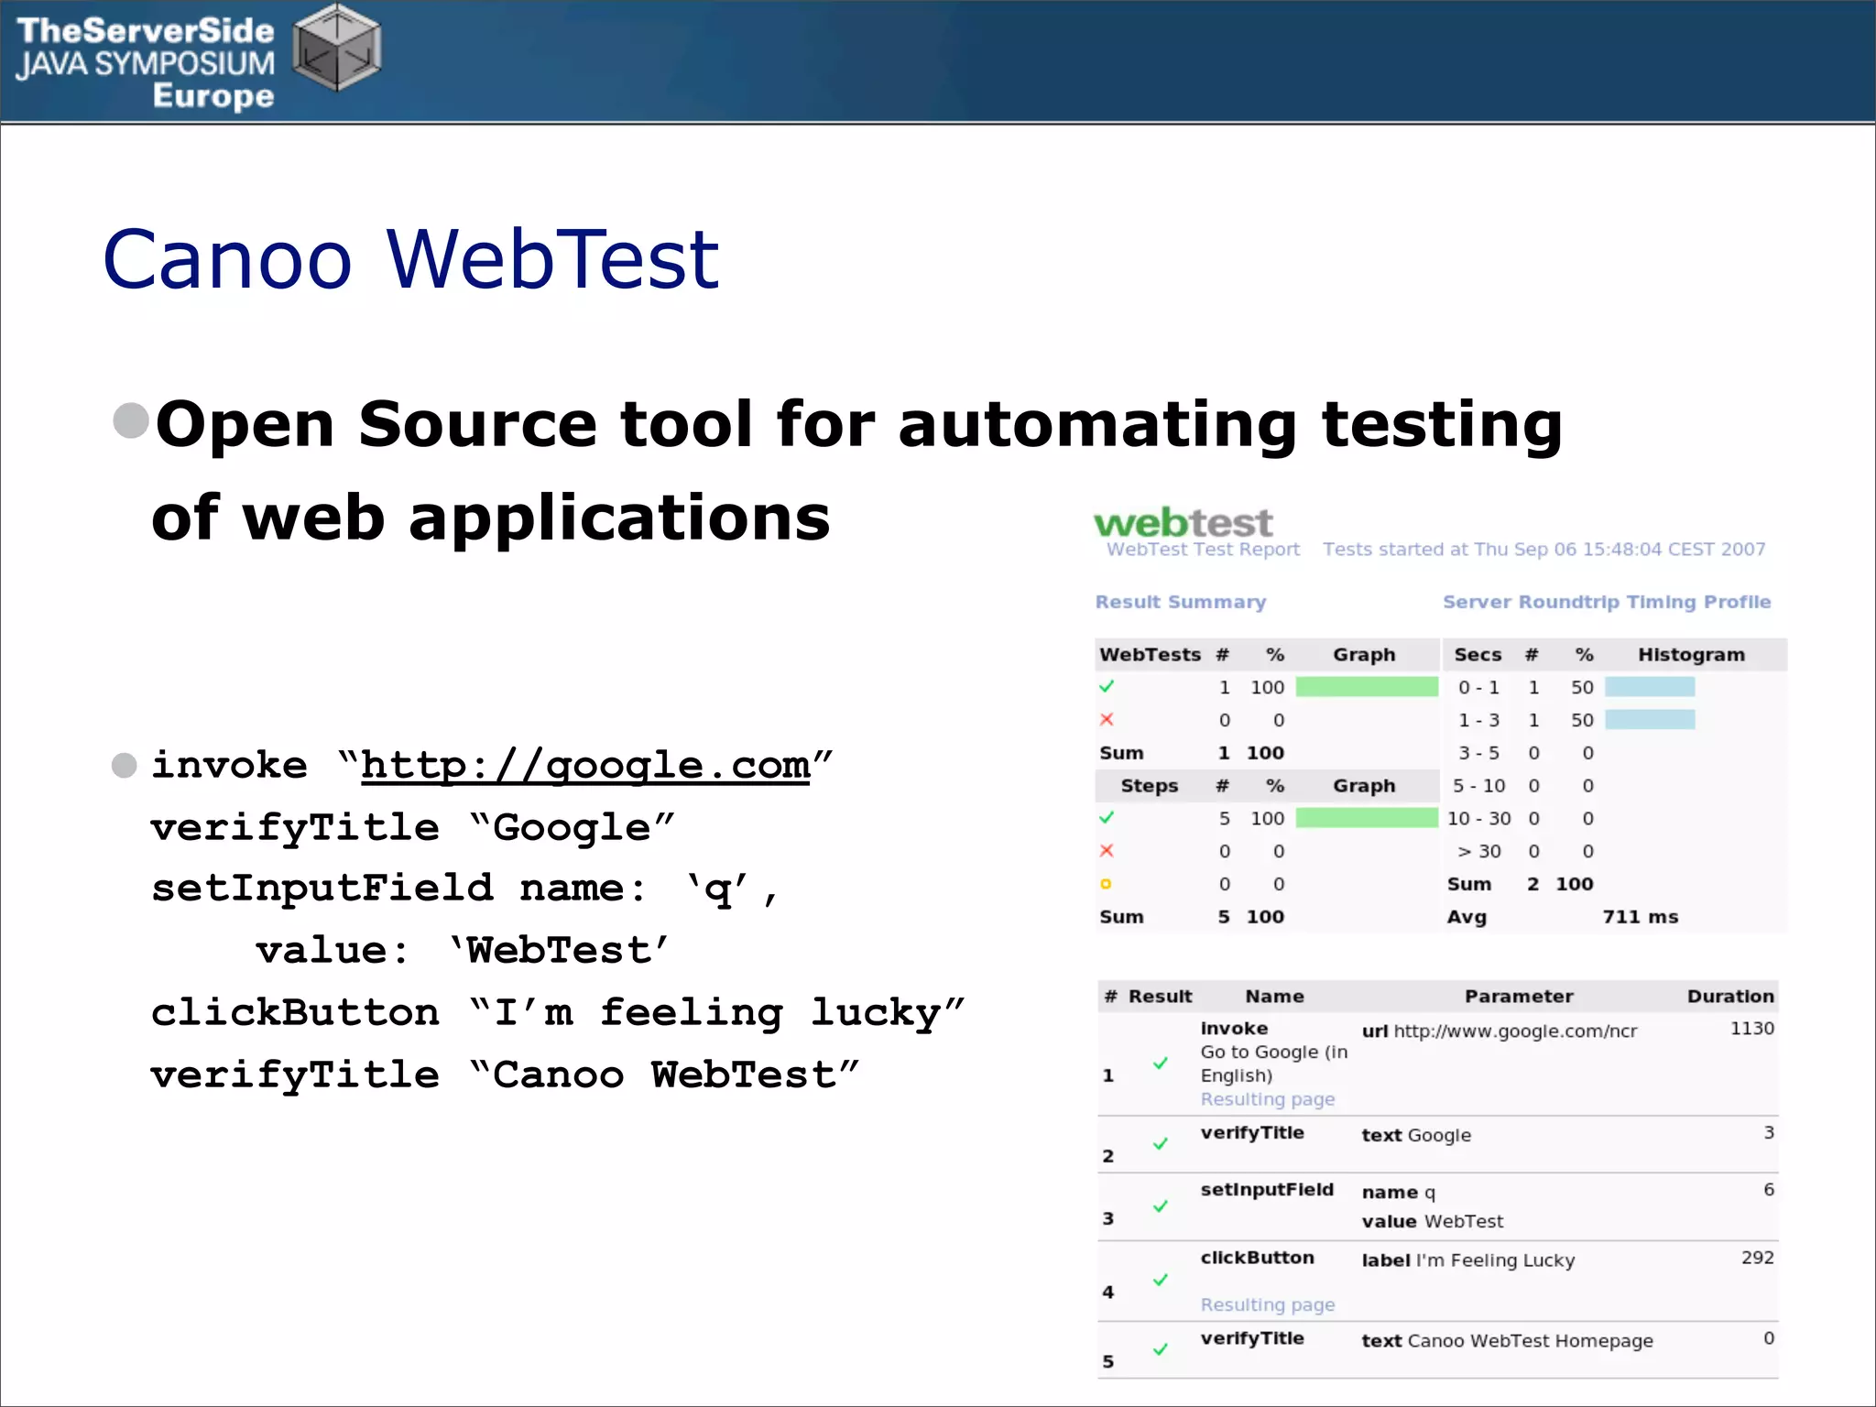Click the yellow circle not-executed steps icon
This screenshot has width=1876, height=1407.
coord(1106,884)
